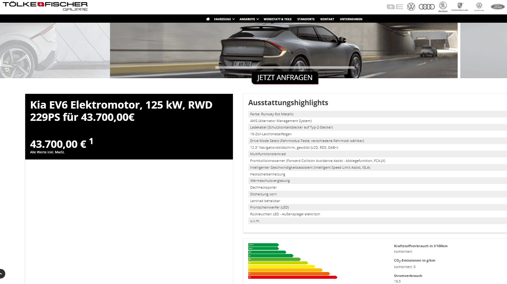Select Intelligenter Geschwindigkeitsassistent row
The image size is (507, 284).
[x=377, y=167]
